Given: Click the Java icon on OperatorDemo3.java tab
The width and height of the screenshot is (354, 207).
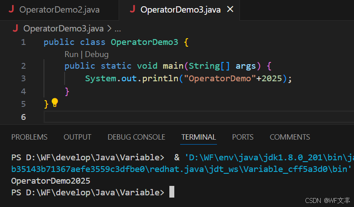Looking at the screenshot, I should 133,9.
